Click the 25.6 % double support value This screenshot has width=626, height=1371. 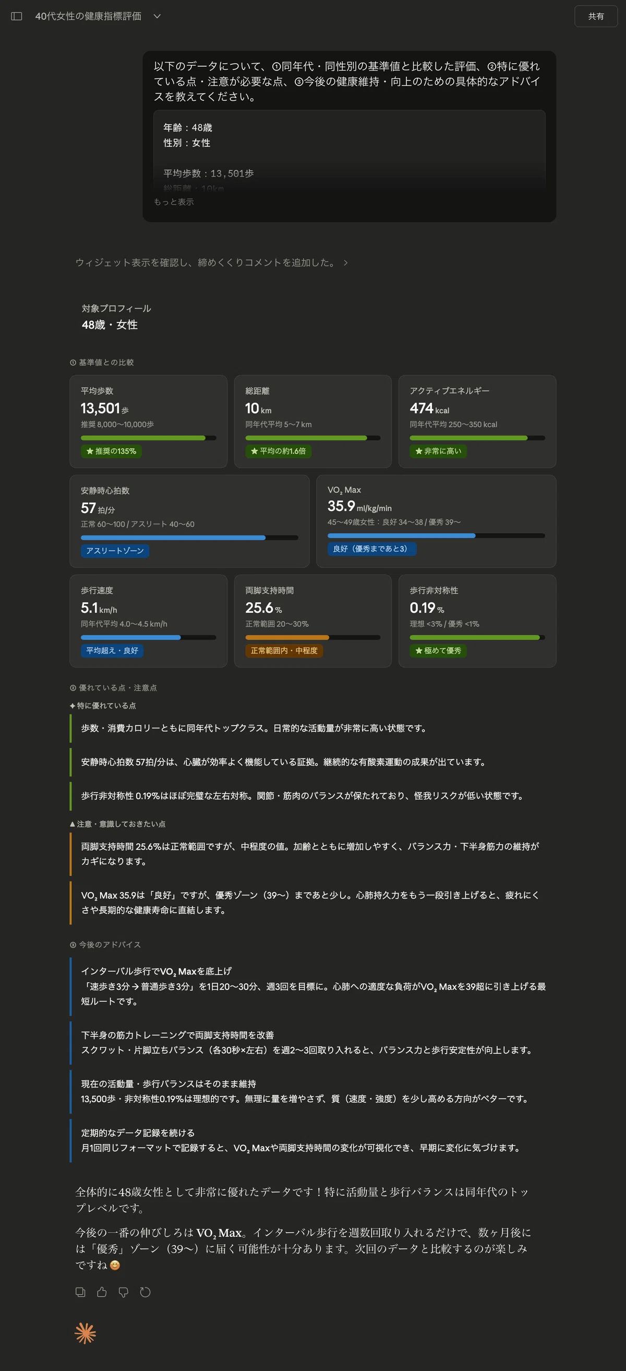(x=264, y=608)
